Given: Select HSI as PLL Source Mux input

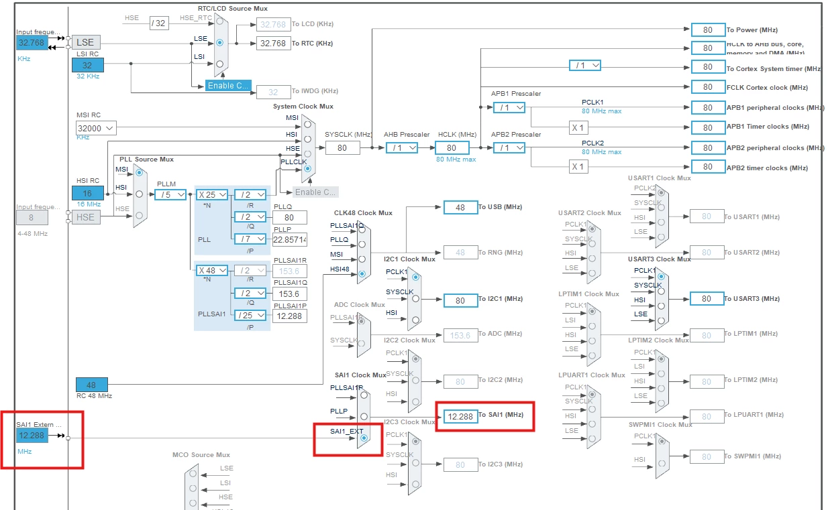Looking at the screenshot, I should pyautogui.click(x=140, y=194).
